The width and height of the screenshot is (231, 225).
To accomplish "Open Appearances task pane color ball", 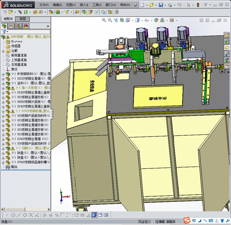I will (227, 60).
